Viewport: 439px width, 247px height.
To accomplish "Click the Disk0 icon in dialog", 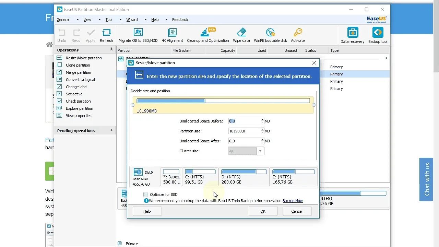I will (x=138, y=172).
